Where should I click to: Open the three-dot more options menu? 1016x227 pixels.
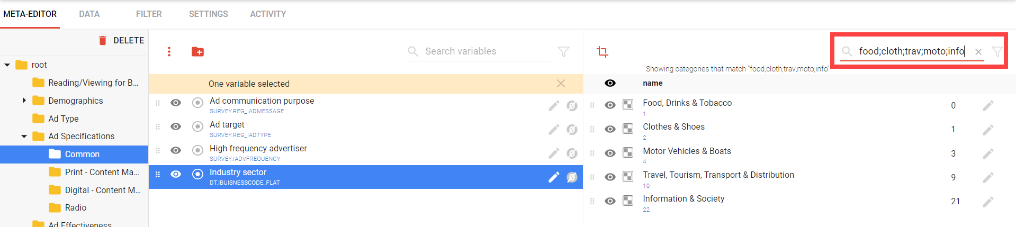coord(169,51)
